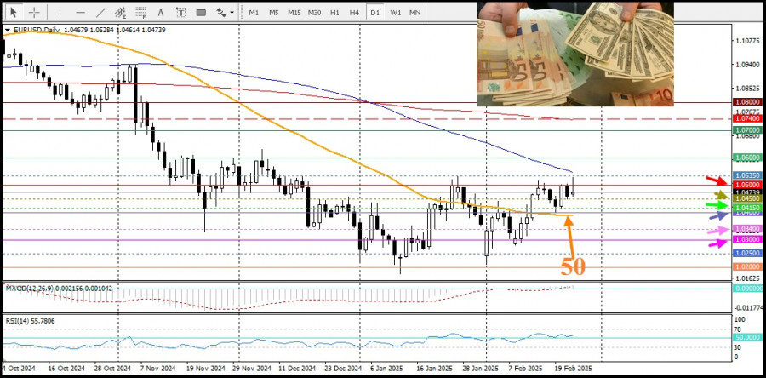
Task: Choose the trendline drawing tool
Action: (100, 13)
